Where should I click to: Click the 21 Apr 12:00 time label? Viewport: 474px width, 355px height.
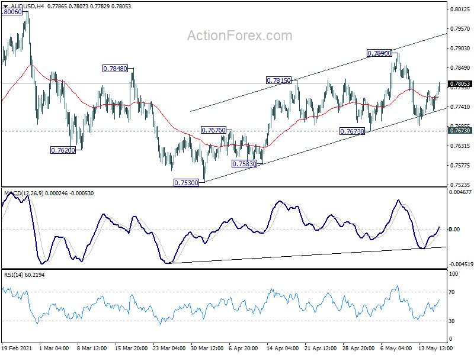point(321,348)
